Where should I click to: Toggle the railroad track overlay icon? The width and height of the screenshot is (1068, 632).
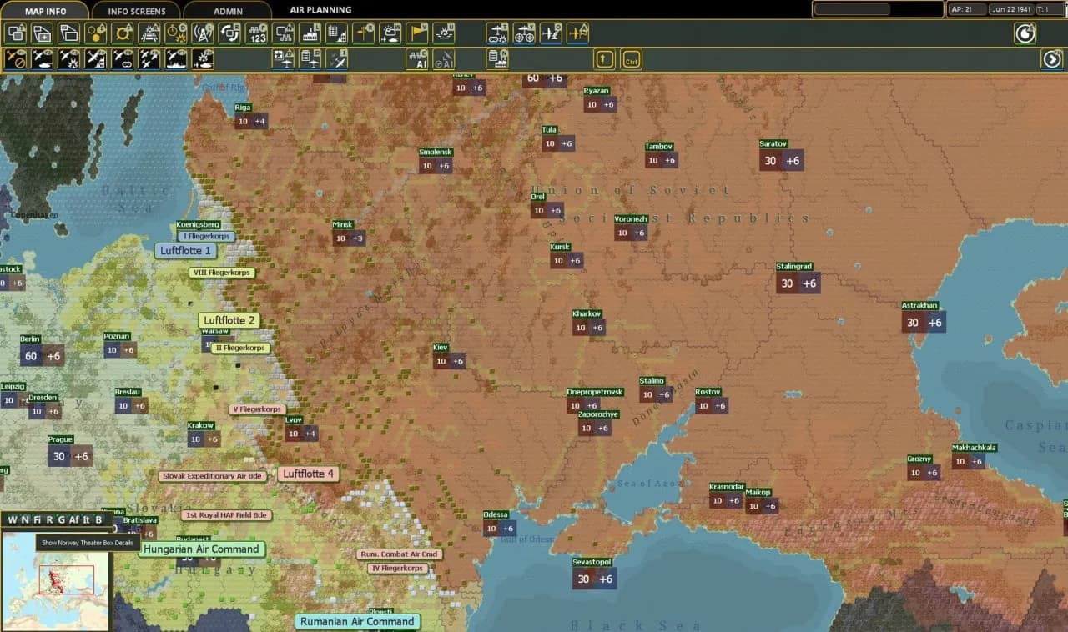149,33
